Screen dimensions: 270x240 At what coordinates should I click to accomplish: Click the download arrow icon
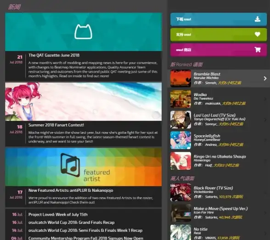pos(258,19)
